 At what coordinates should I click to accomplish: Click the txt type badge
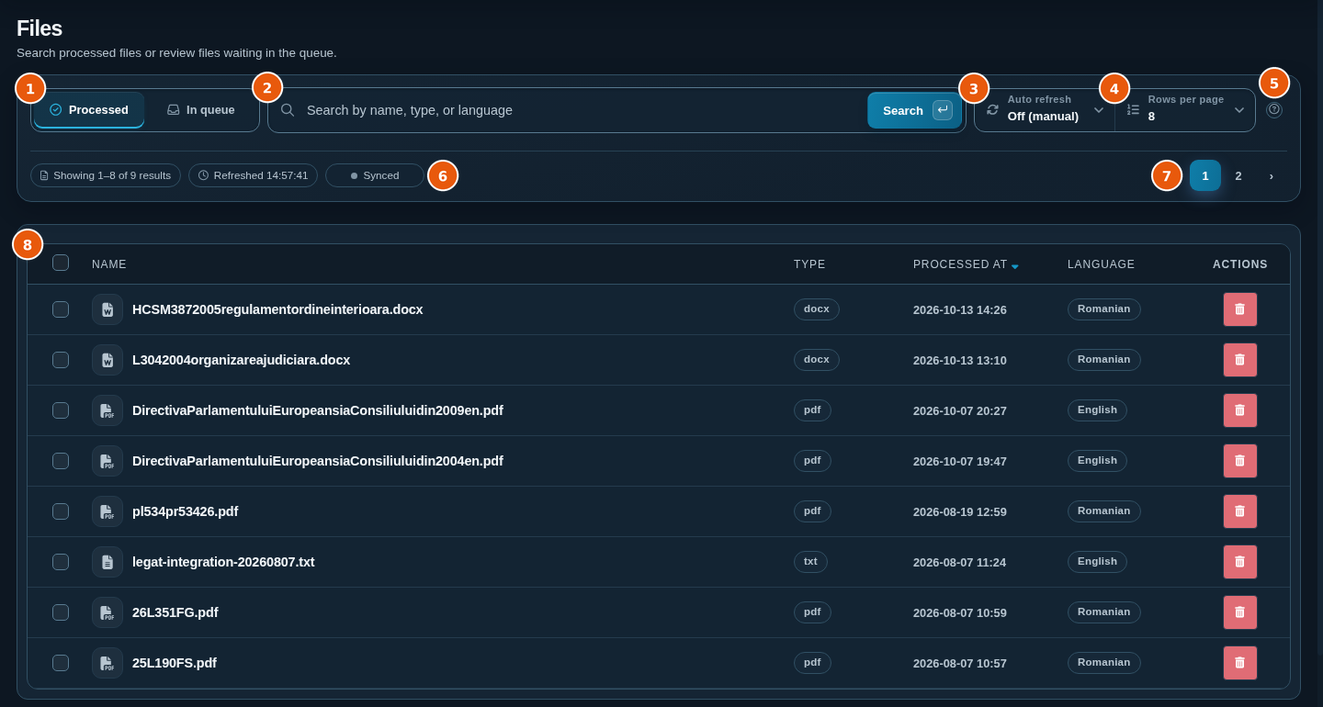click(x=810, y=562)
